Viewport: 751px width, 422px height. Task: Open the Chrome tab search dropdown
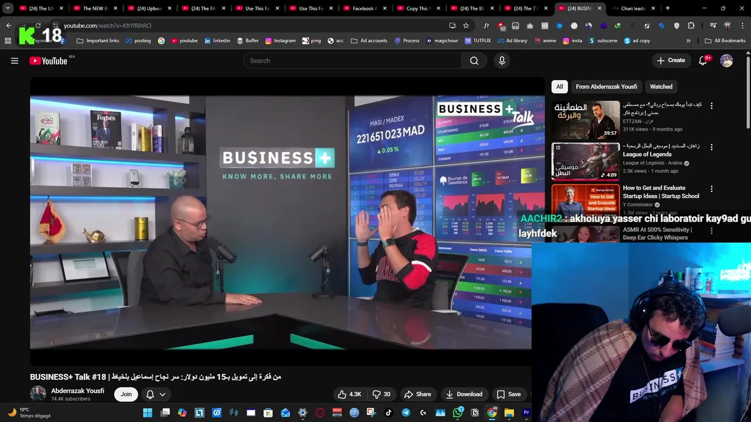click(x=8, y=8)
